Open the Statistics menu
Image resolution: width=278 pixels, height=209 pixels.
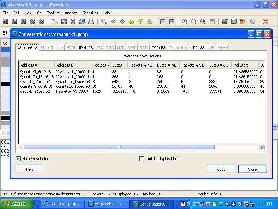pyautogui.click(x=90, y=13)
